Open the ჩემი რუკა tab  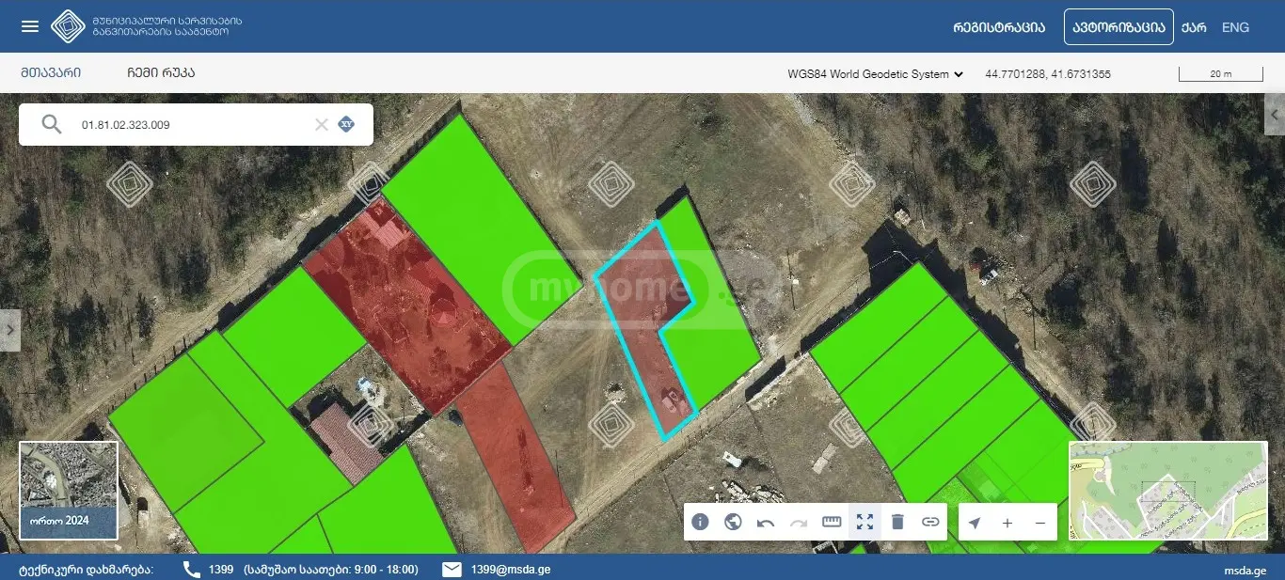[x=161, y=72]
